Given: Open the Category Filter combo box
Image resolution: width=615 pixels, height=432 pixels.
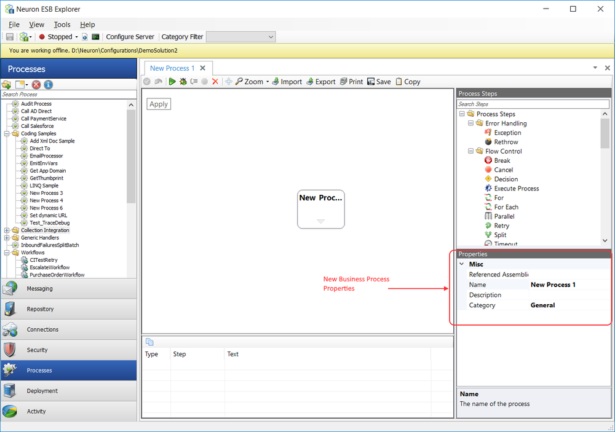Looking at the screenshot, I should (240, 37).
